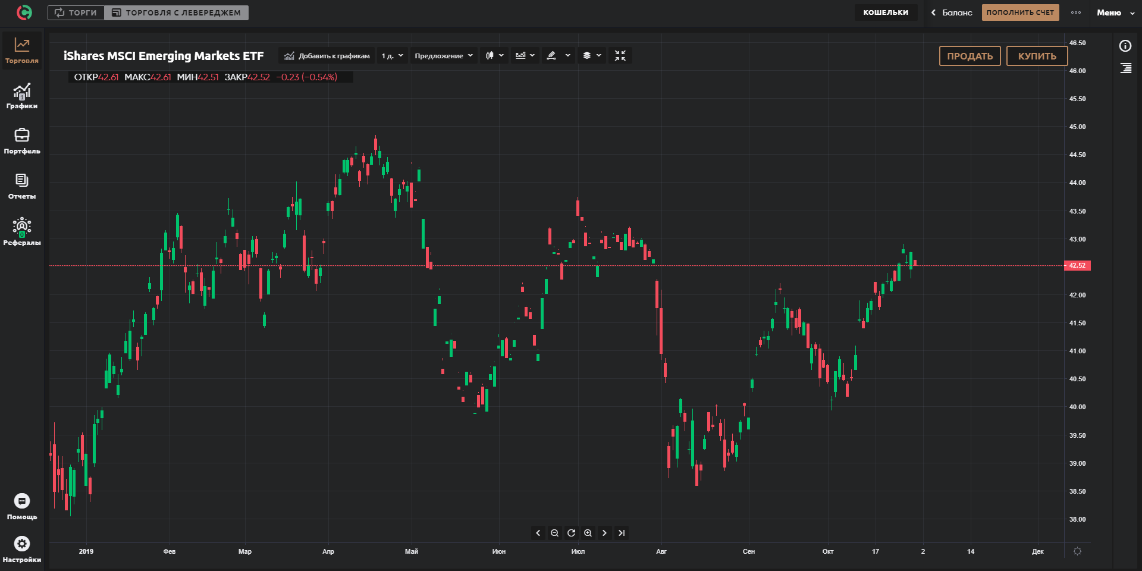
Task: Click the three dots next to Пополнить счет
Action: [x=1076, y=12]
